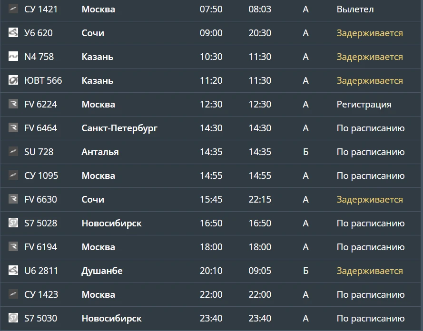Click the 22:15 actual time for FV 6630
Image resolution: width=423 pixels, height=331 pixels.
pos(260,199)
